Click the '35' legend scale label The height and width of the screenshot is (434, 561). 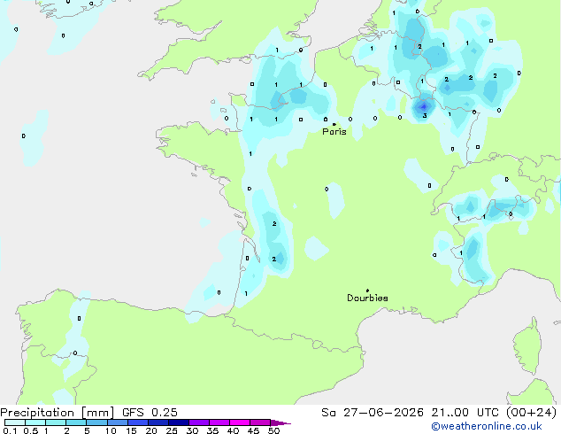[212, 430]
